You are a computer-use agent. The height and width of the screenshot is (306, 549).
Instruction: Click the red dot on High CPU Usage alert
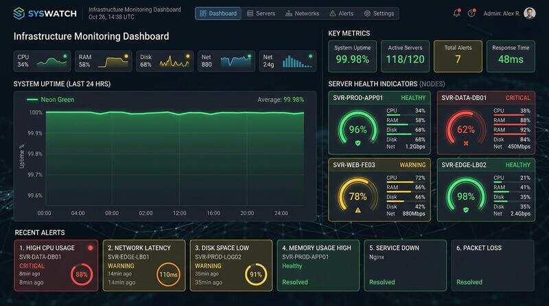click(91, 248)
